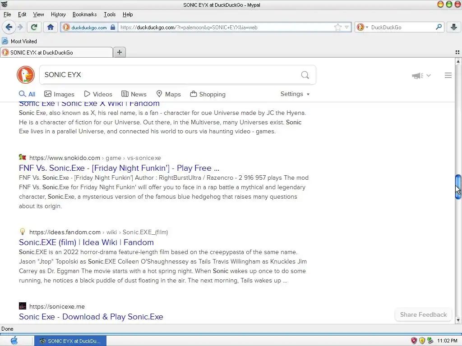
Task: Click the sonicexe.me result favicon
Action: click(23, 306)
